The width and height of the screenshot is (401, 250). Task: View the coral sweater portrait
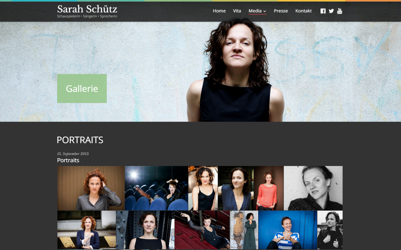click(269, 188)
